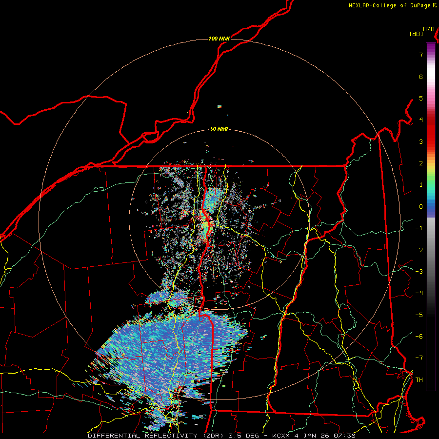This screenshot has height=439, width=439.
Task: Click the -6 value on the color scale
Action: tap(419, 337)
